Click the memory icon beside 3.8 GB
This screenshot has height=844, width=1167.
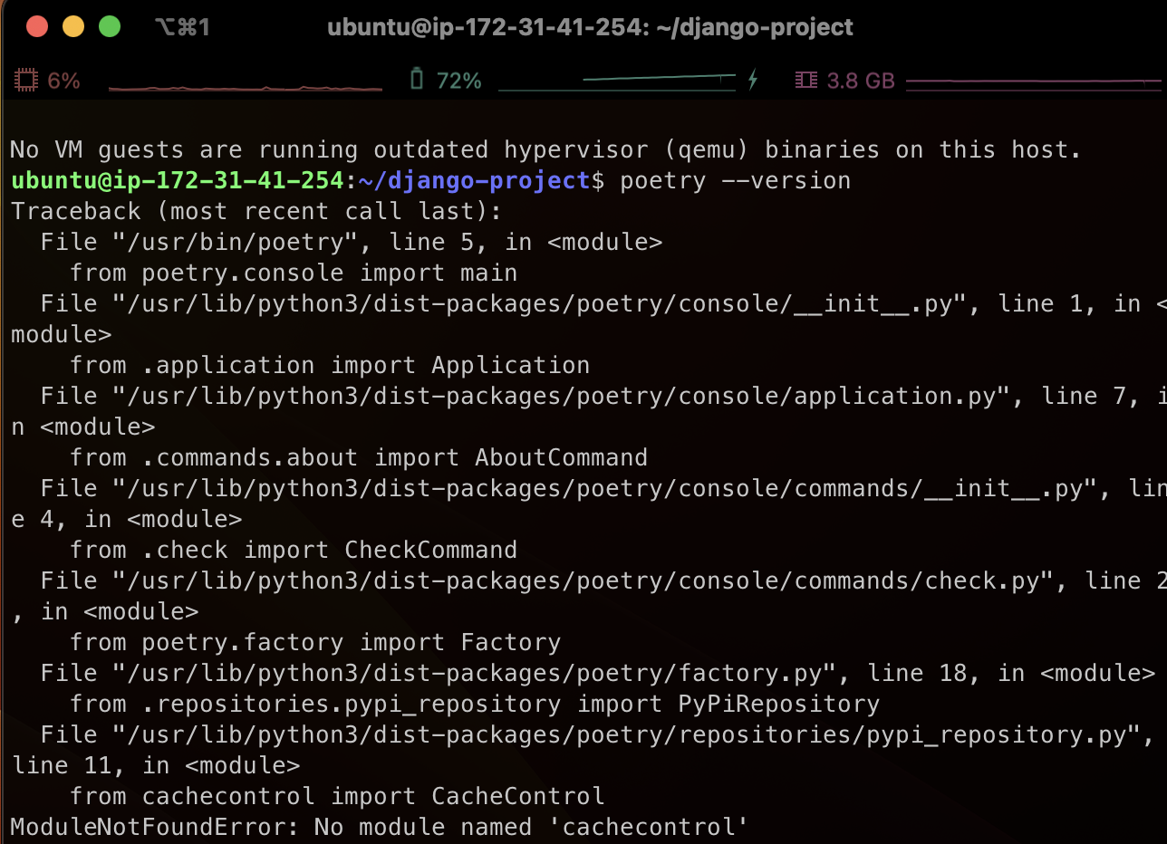(x=805, y=81)
